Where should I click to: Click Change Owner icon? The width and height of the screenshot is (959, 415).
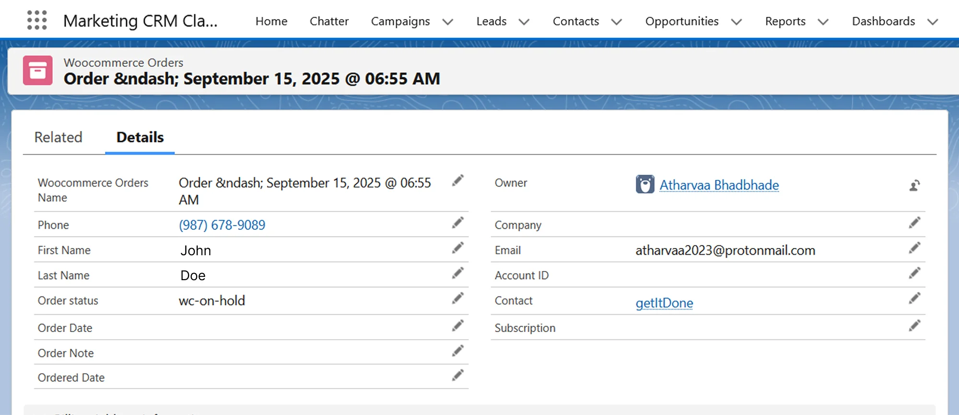pos(914,185)
